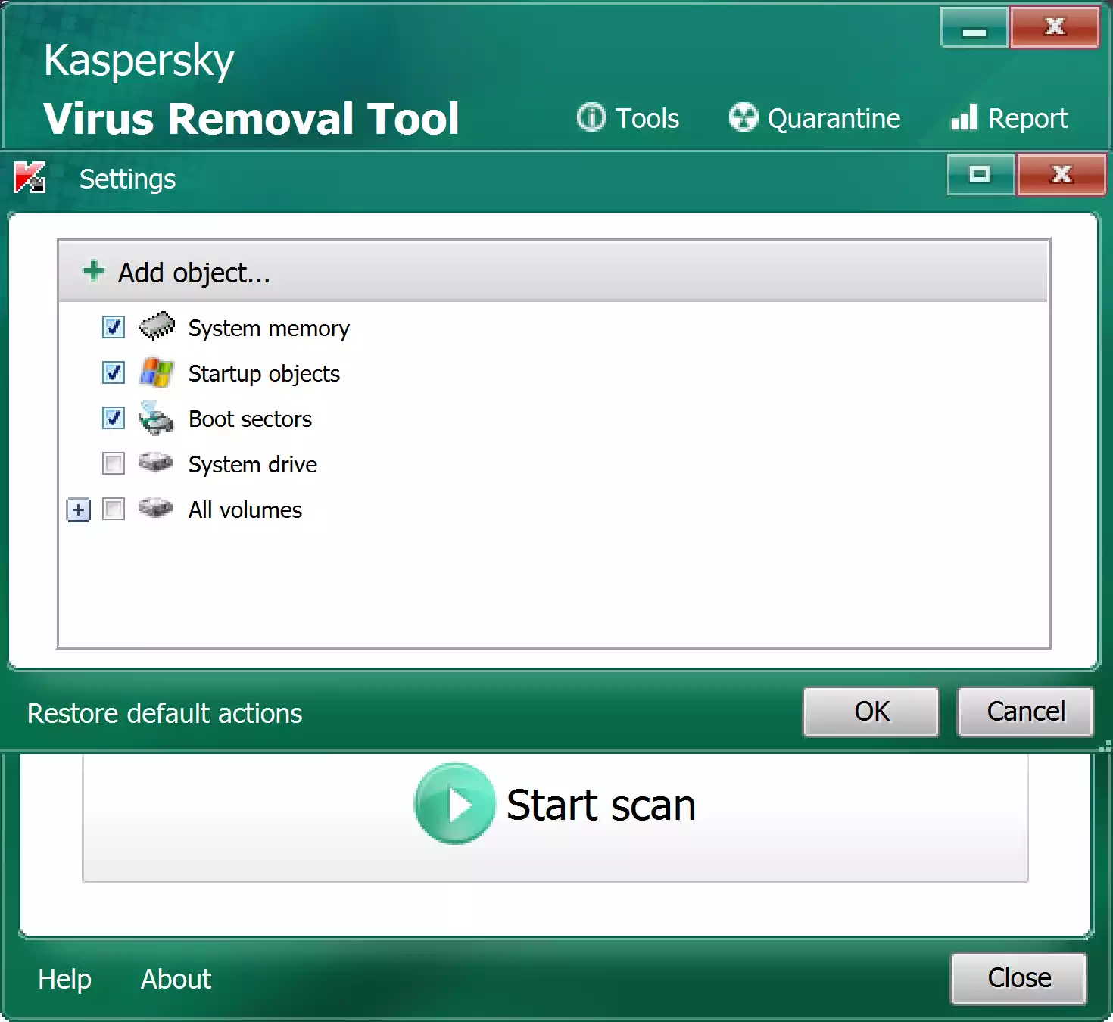This screenshot has height=1022, width=1113.
Task: Click the green plus Add object icon
Action: tap(92, 271)
